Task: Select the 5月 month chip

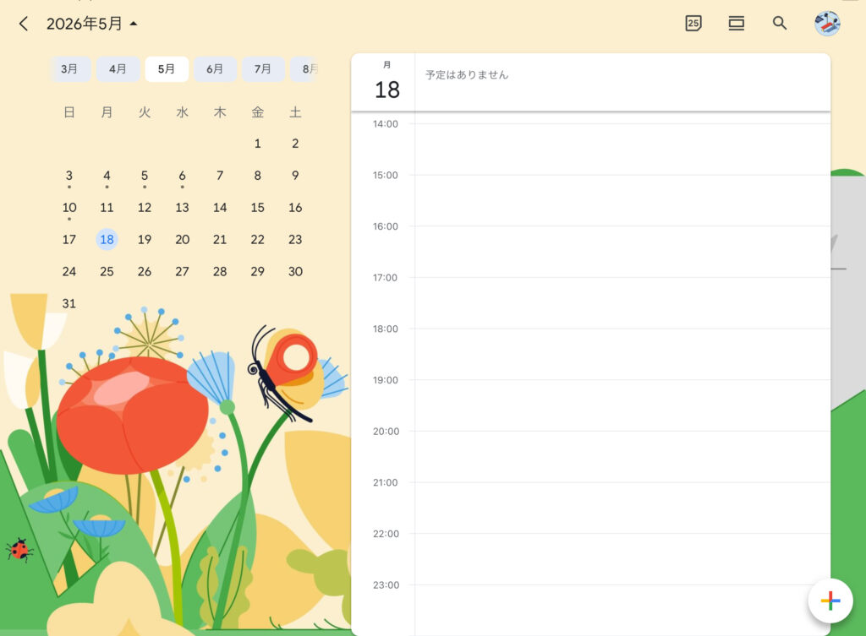Action: point(167,69)
